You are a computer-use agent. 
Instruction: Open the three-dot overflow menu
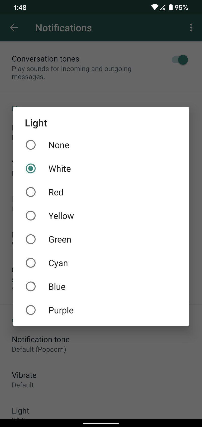point(191,28)
